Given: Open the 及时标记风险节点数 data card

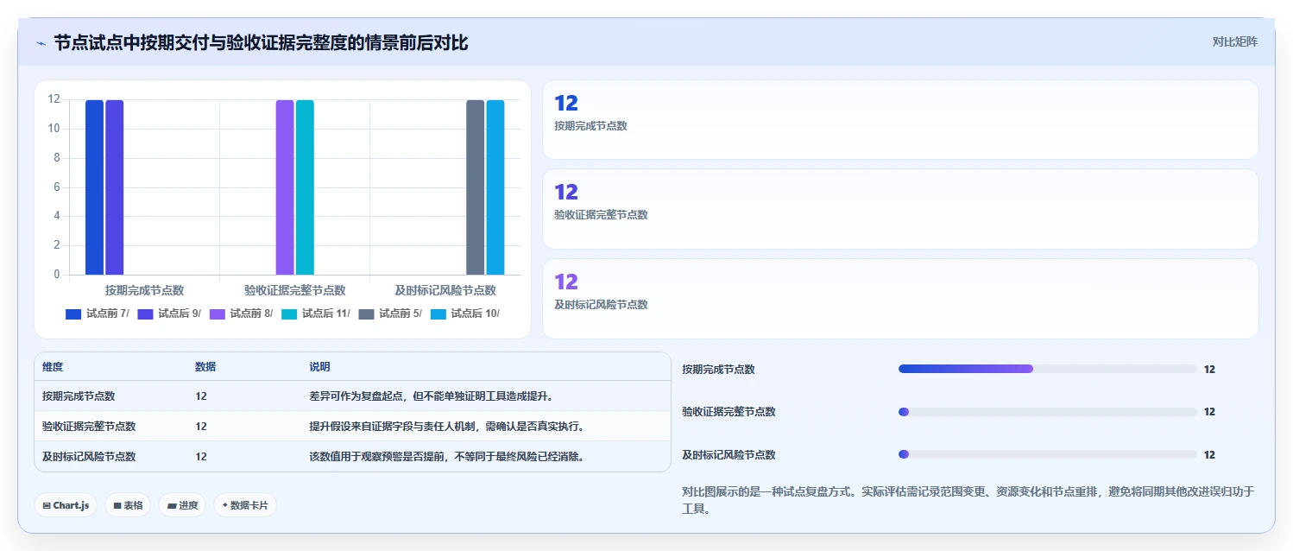Looking at the screenshot, I should (900, 299).
